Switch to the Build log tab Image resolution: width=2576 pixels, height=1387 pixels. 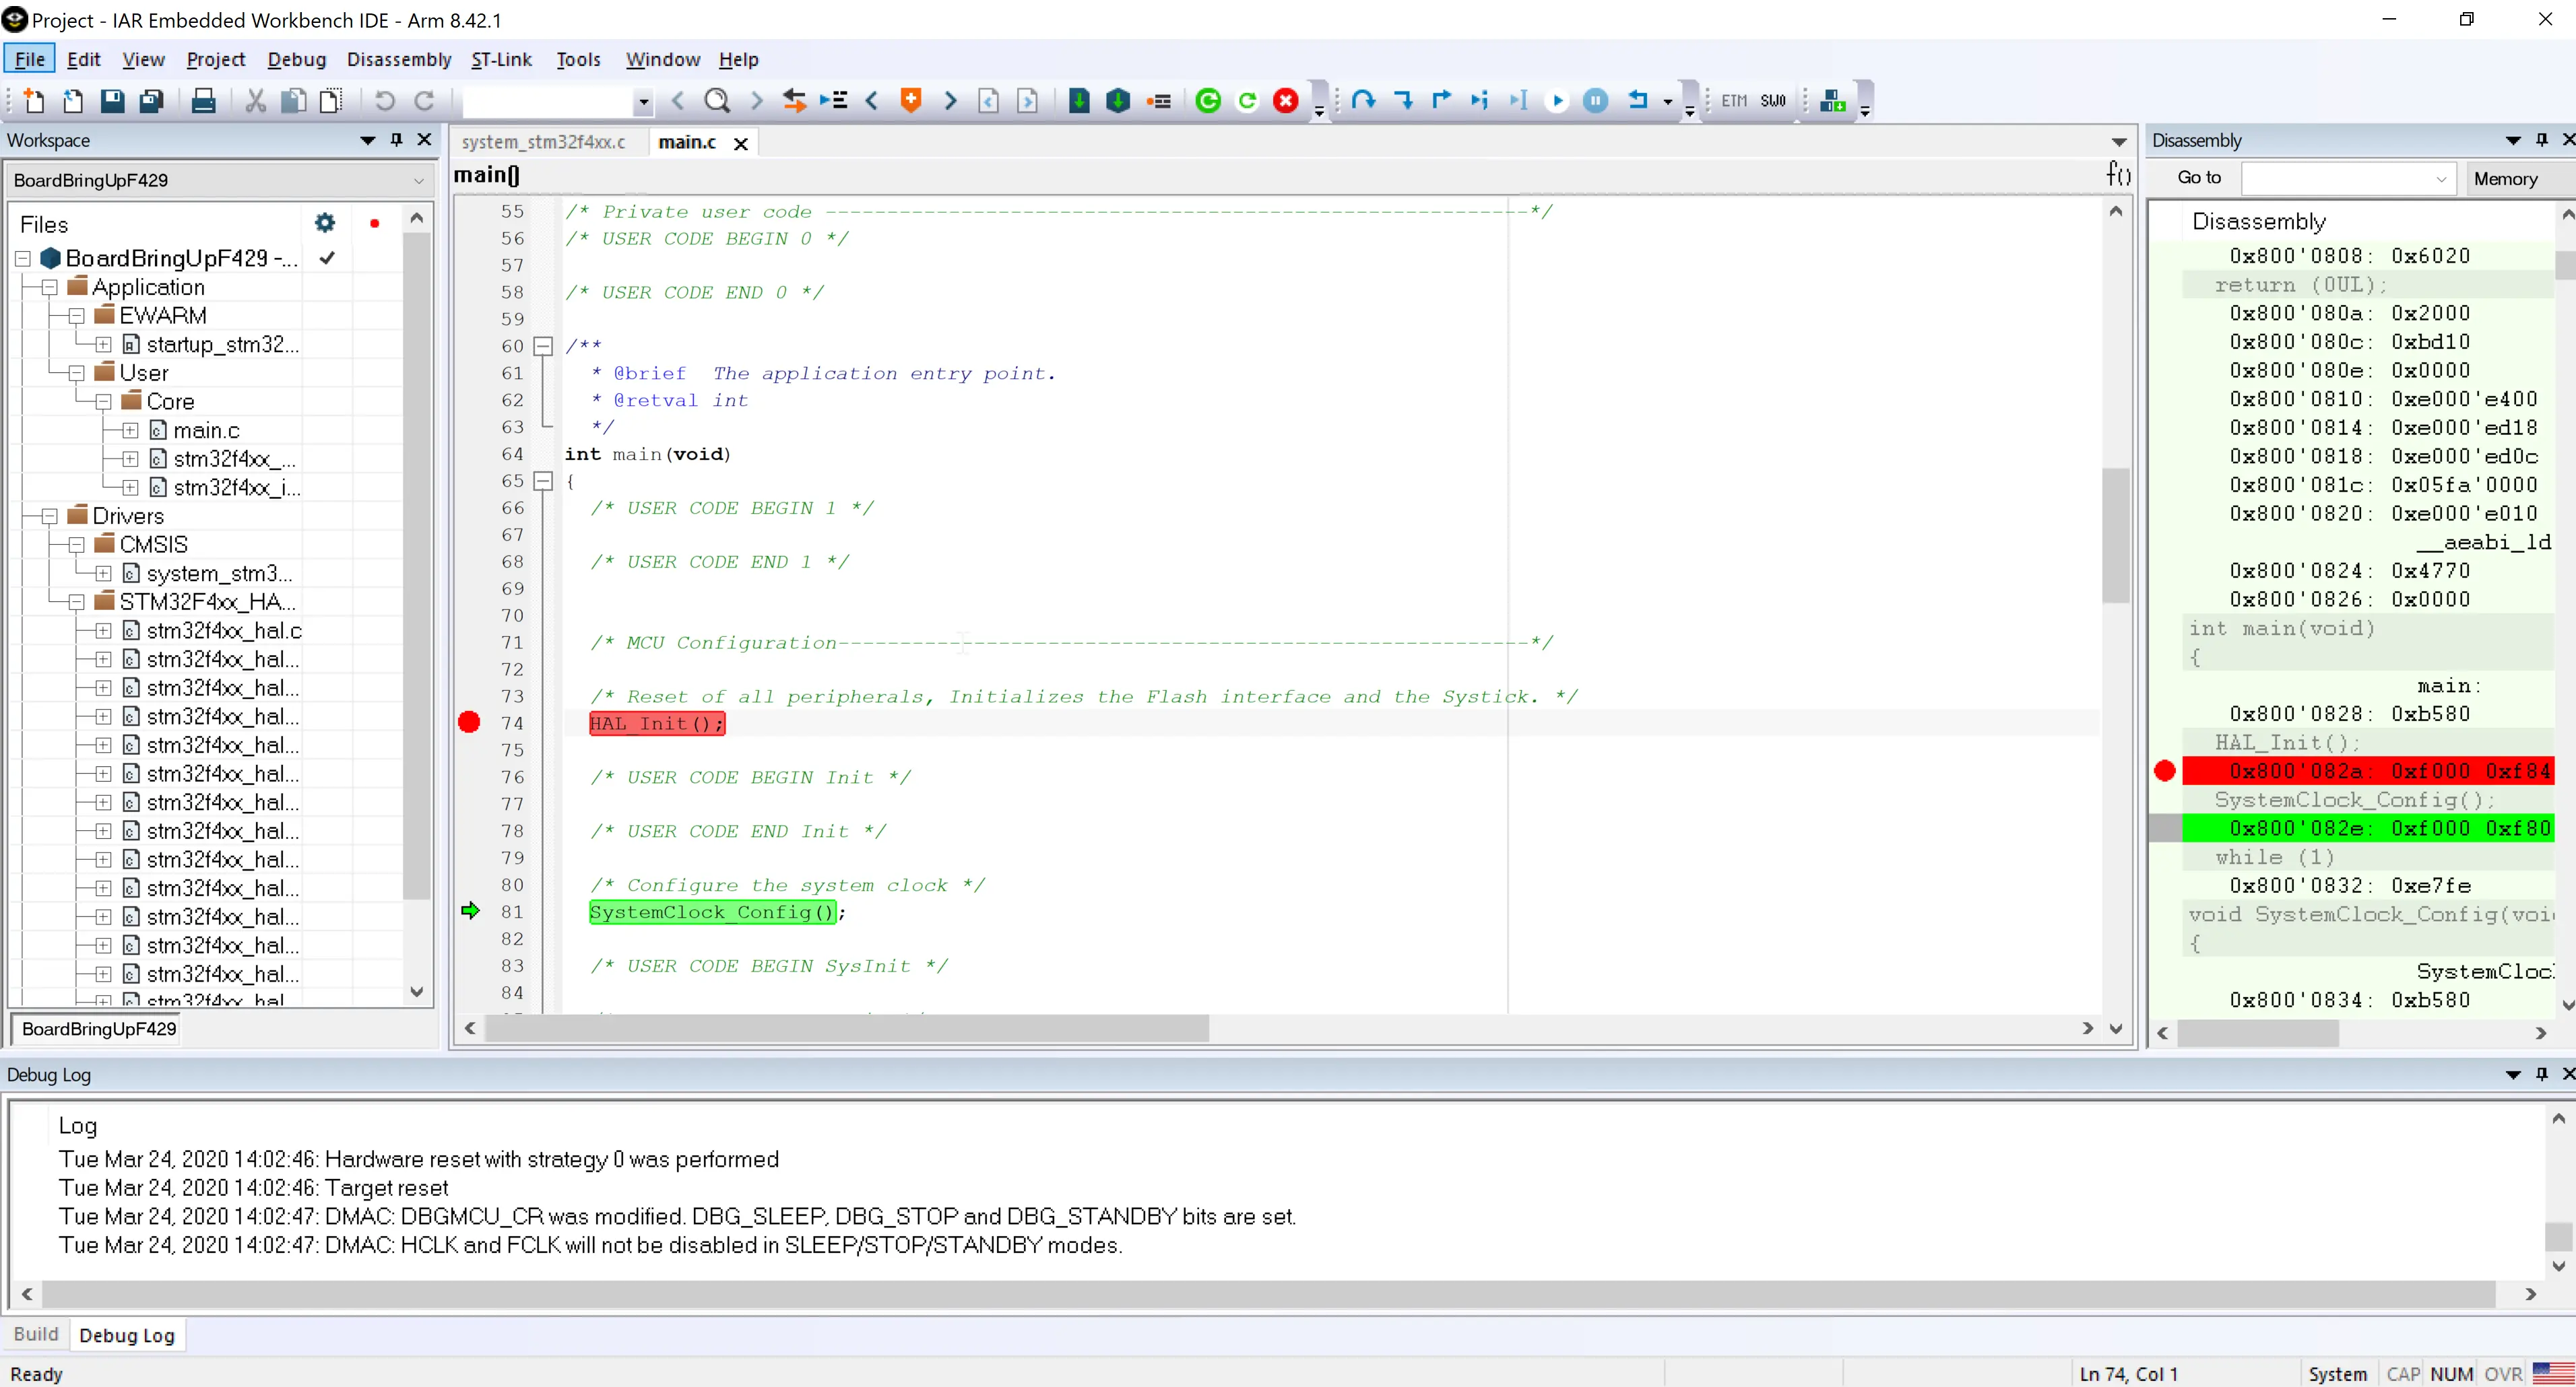[36, 1335]
